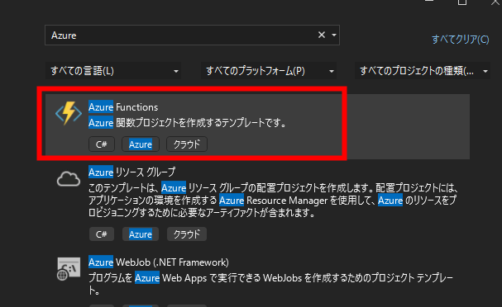Click the C# tag under Azure リソース グループ
This screenshot has width=502, height=307.
click(x=102, y=234)
